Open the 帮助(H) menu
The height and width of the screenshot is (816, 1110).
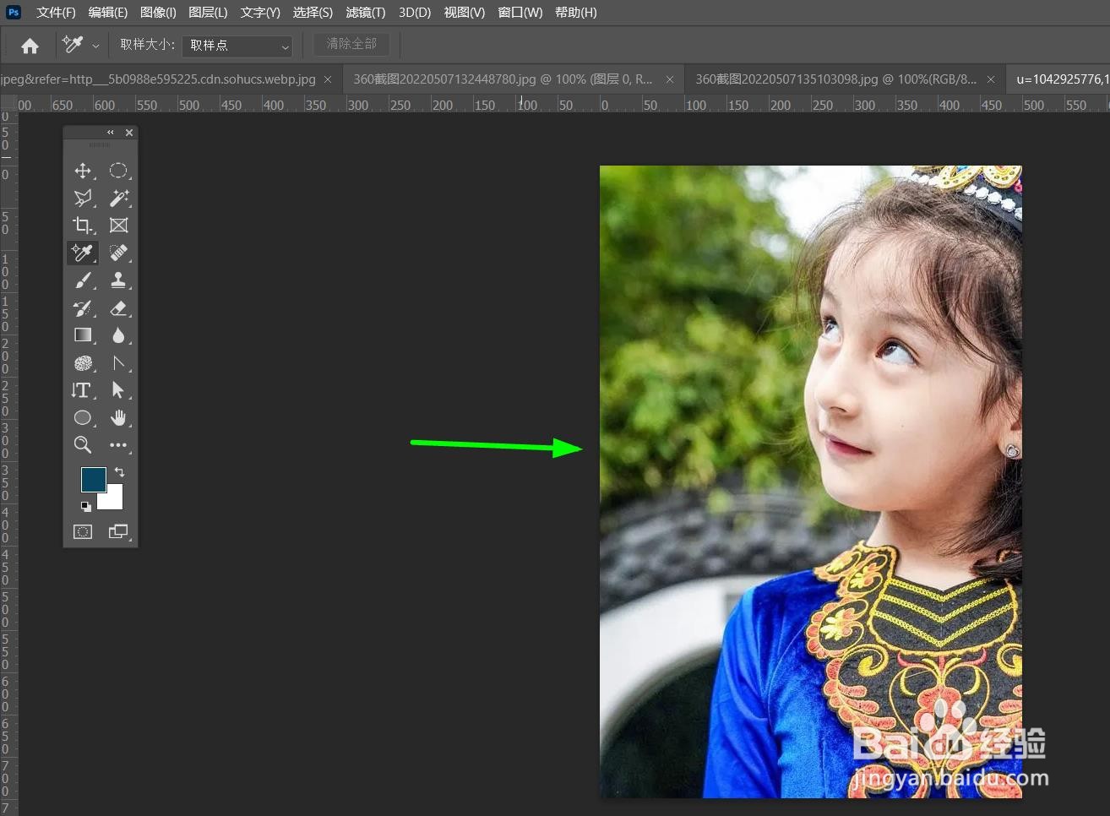coord(576,13)
